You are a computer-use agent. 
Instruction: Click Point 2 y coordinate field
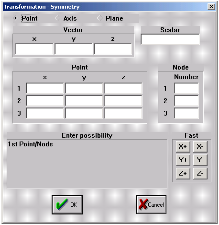coord(84,101)
